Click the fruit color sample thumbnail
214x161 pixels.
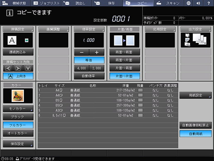click(x=18, y=96)
